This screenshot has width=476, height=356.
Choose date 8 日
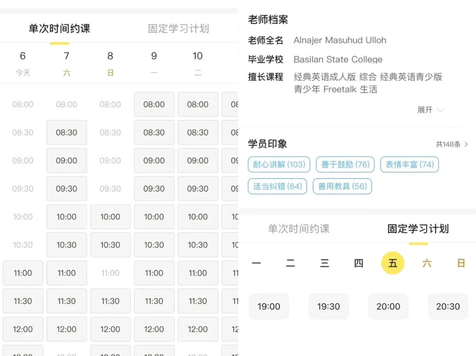click(x=110, y=64)
